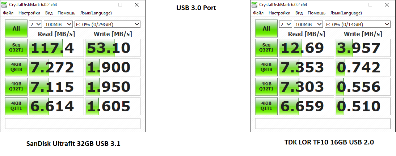Click comment text field in SanDisk window
This screenshot has width=396, height=156.
point(73,123)
